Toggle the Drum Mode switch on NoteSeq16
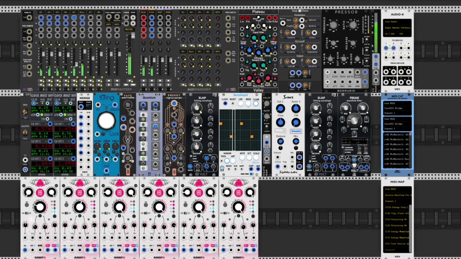 click(252, 174)
